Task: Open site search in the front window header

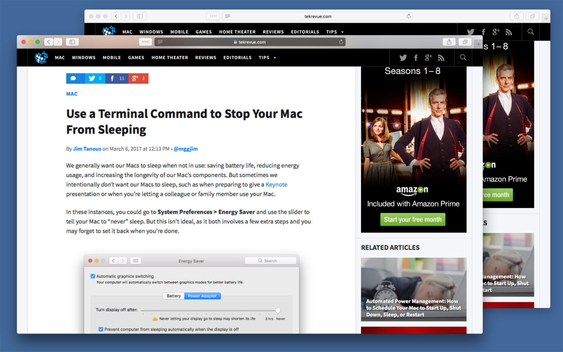Action: [463, 57]
